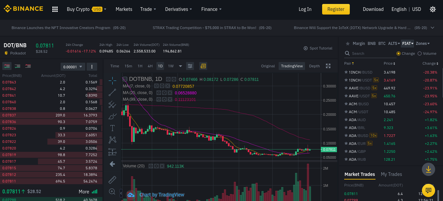Image resolution: width=443 pixels, height=201 pixels.
Task: Select the prediction and measurement tool
Action: 112,152
